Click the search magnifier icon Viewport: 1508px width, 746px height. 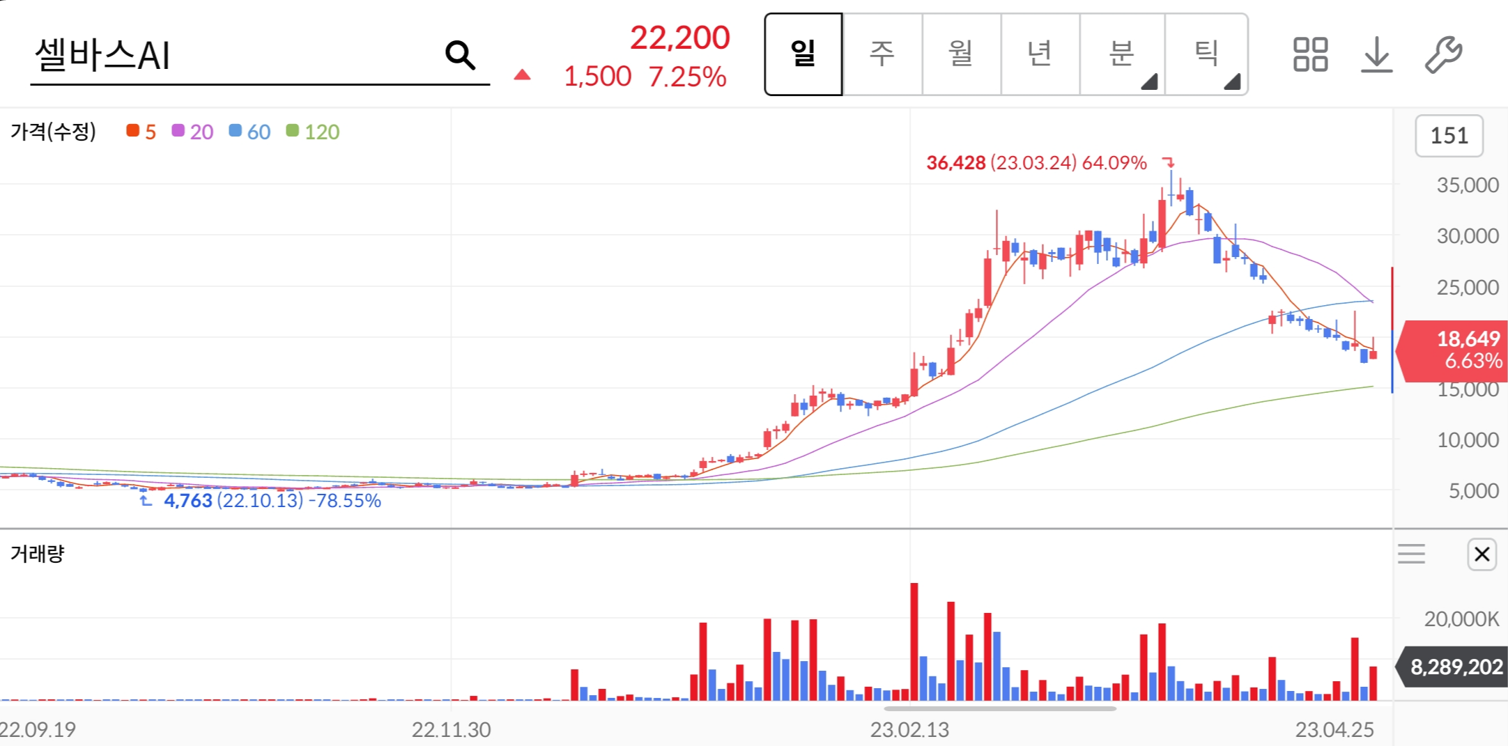click(460, 55)
